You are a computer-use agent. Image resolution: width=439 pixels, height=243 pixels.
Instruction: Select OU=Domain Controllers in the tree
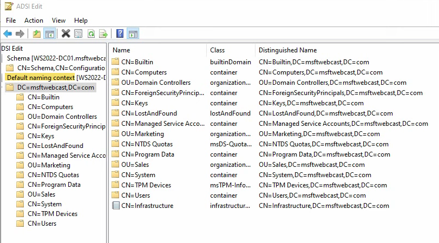pos(62,117)
